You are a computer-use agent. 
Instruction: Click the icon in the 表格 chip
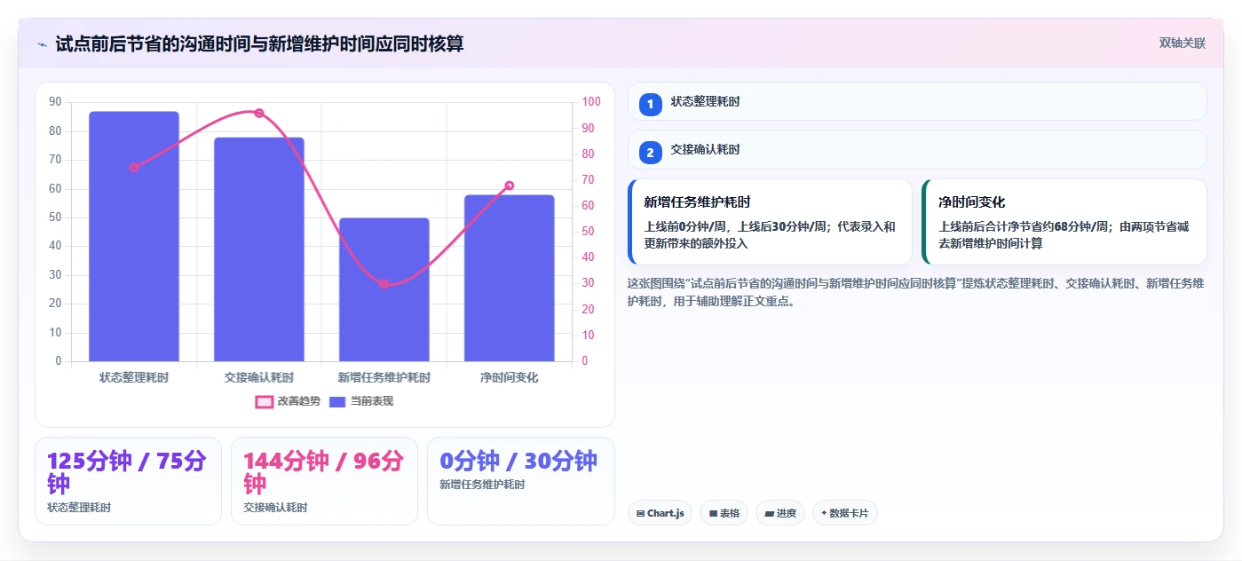coord(712,513)
